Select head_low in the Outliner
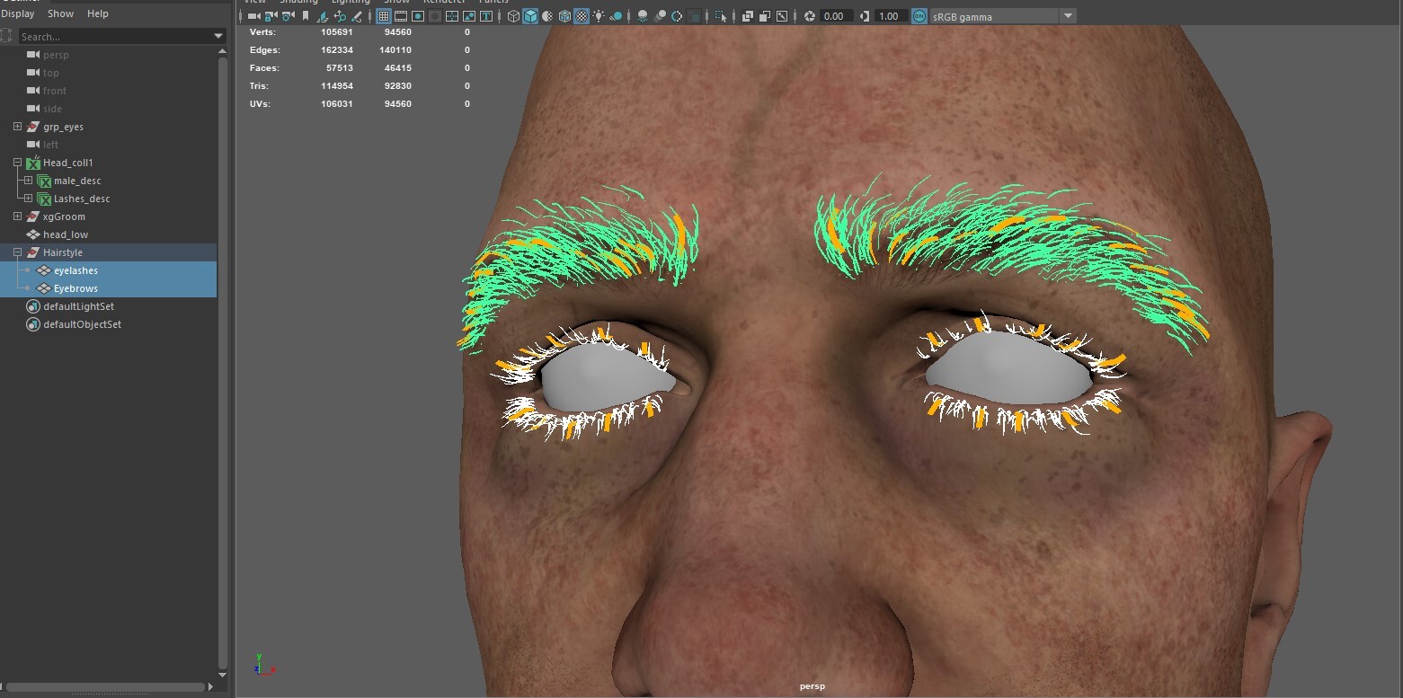 point(66,234)
